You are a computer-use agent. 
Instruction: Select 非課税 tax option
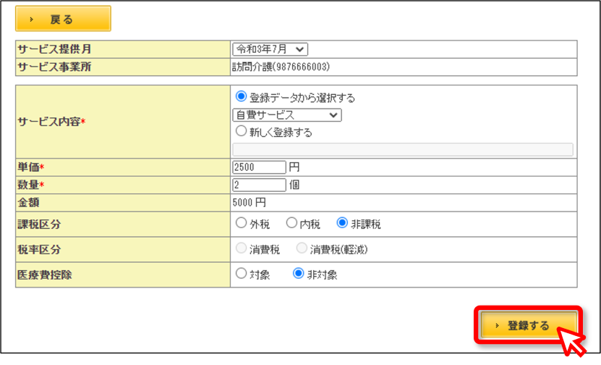coord(342,222)
